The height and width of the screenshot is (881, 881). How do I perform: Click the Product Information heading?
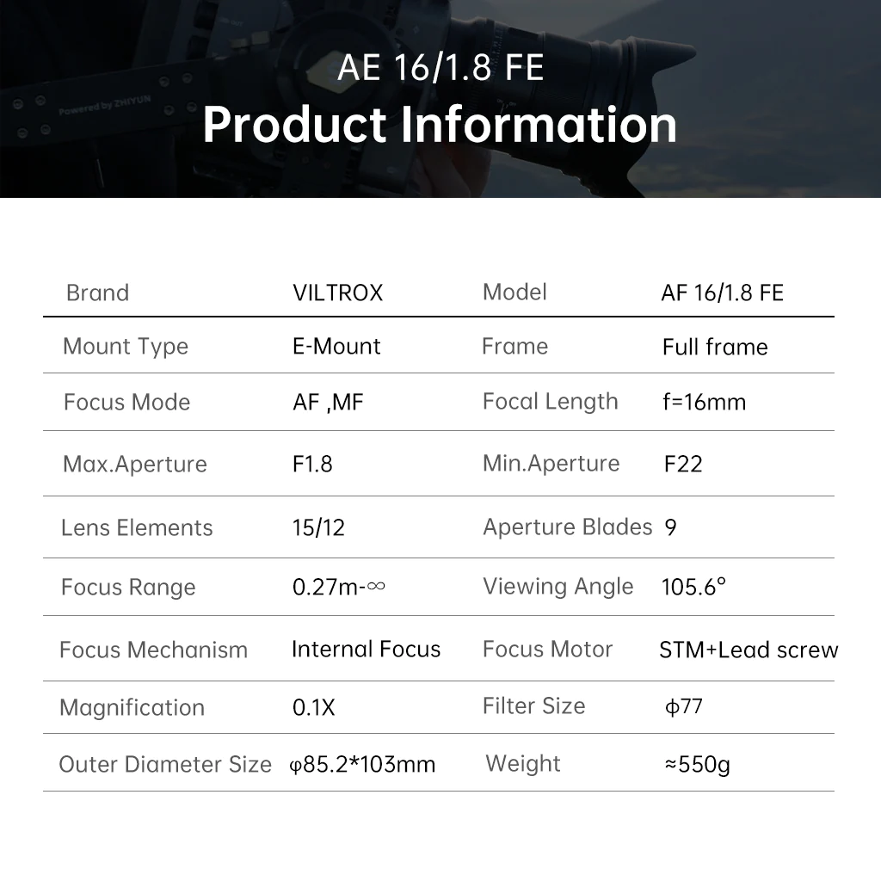pos(440,126)
